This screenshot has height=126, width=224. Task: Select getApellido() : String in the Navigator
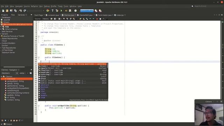click(15, 81)
